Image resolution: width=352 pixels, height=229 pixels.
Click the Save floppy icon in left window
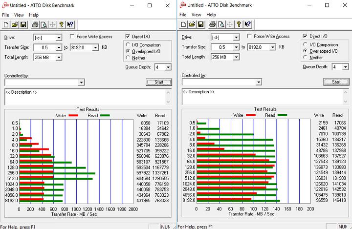click(x=23, y=25)
